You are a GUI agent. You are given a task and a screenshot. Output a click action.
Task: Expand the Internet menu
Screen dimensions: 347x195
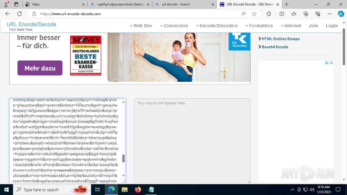click(x=291, y=26)
